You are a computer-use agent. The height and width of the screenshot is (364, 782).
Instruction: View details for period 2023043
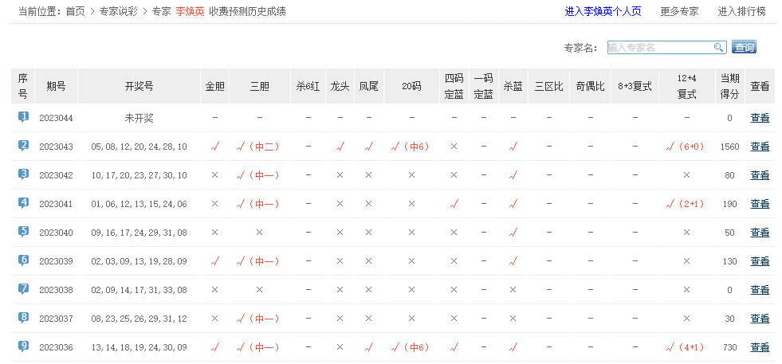[x=760, y=147]
